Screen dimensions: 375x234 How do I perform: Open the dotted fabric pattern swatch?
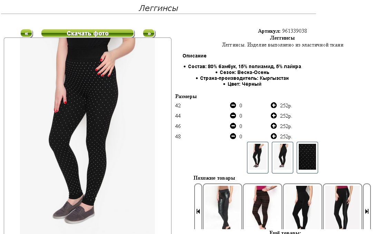307,157
